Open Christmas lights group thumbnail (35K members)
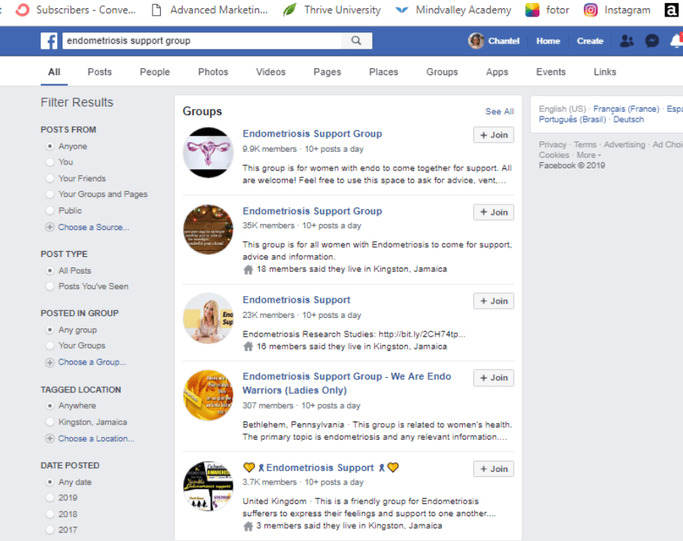The width and height of the screenshot is (683, 541). 208,230
